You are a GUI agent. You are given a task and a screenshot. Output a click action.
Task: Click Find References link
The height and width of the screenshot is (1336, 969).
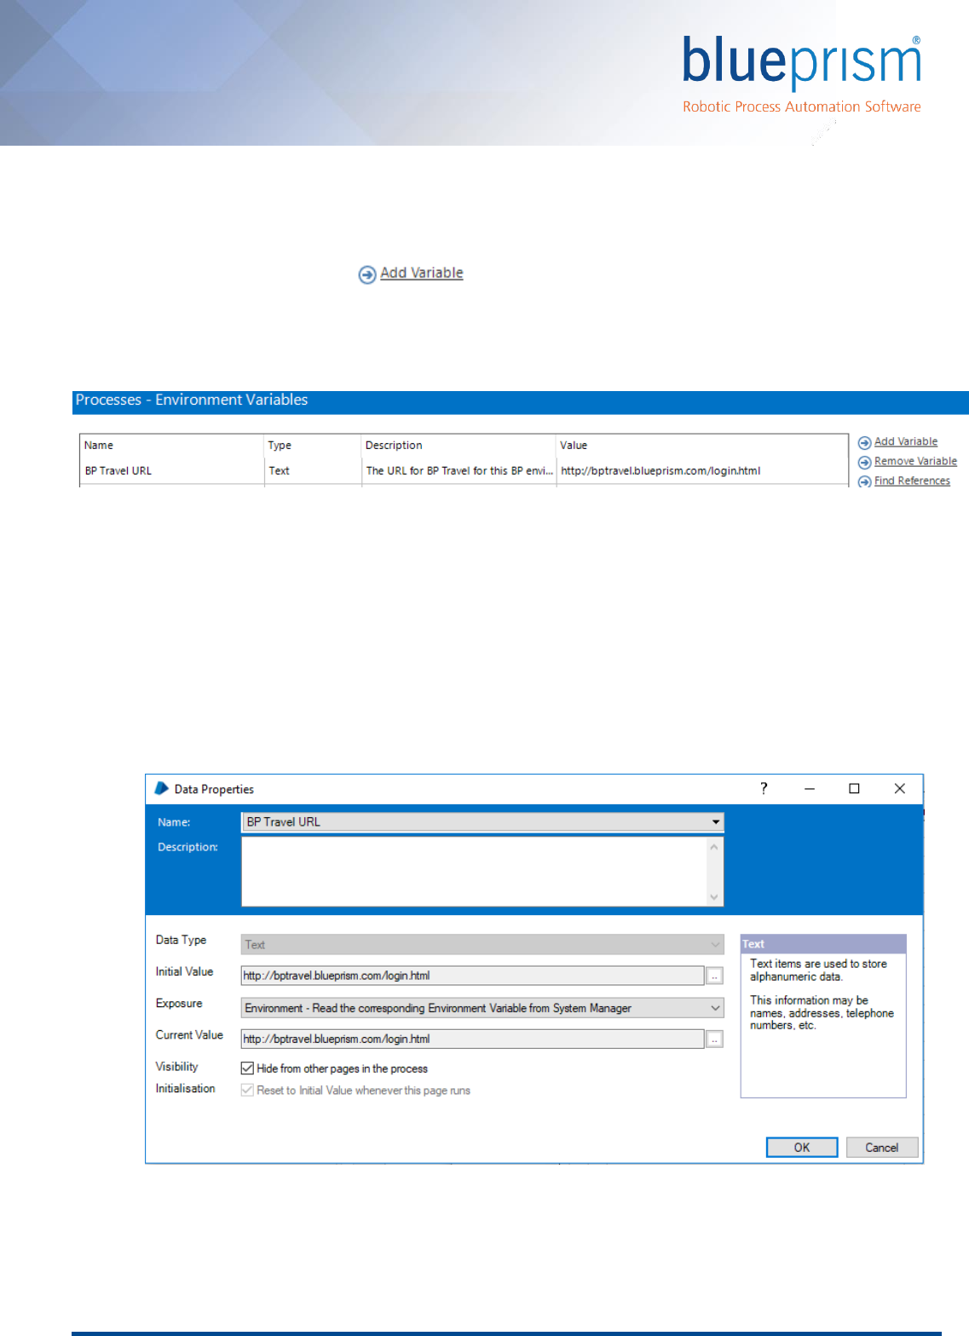(912, 481)
